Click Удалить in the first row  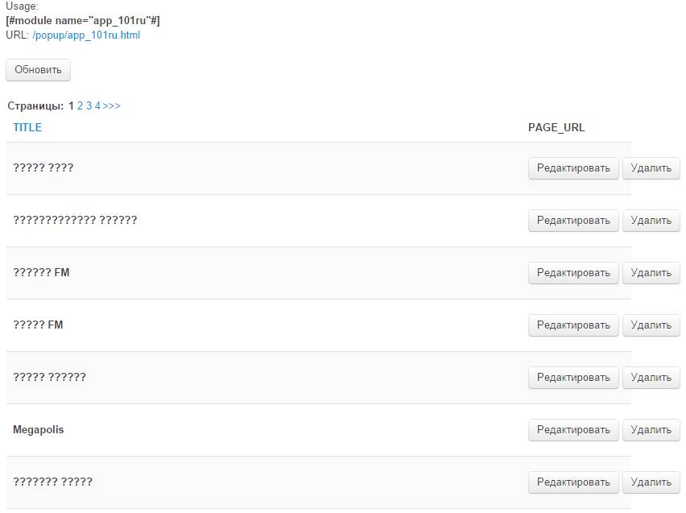coord(651,168)
